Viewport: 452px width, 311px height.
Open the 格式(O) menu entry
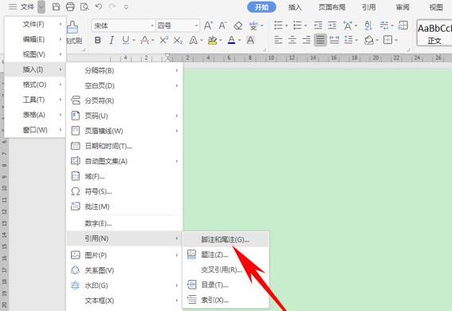tap(35, 85)
